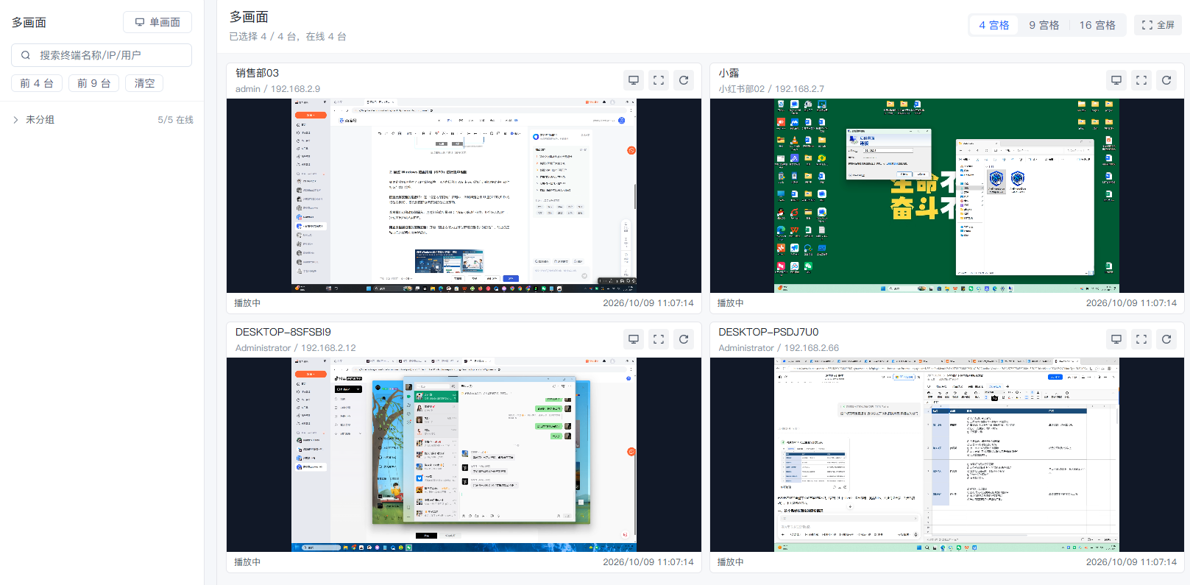Click the 销售部03 terminal name

pyautogui.click(x=257, y=73)
